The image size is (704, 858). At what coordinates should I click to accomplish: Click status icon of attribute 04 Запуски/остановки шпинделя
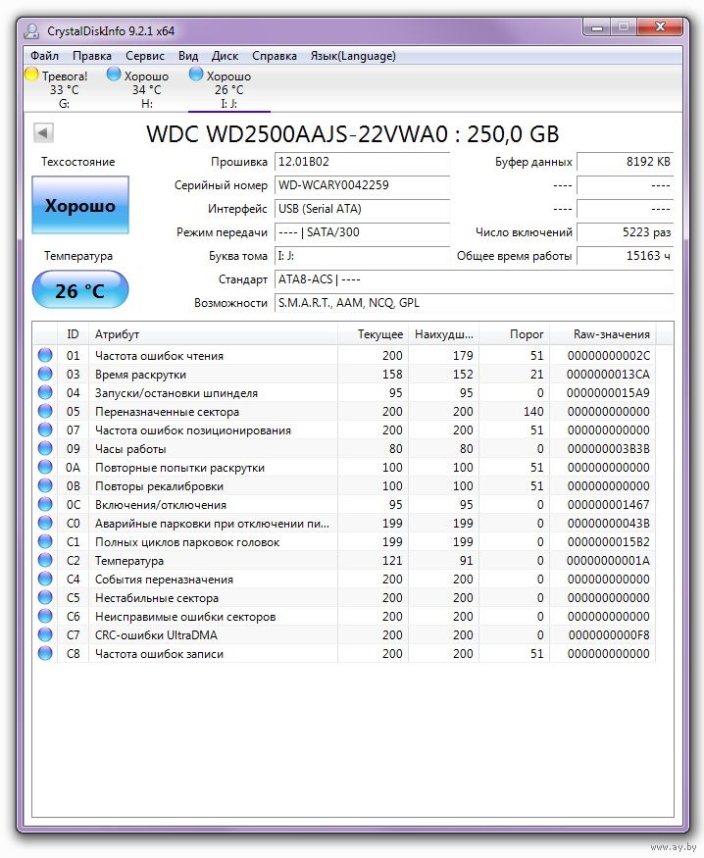point(45,392)
